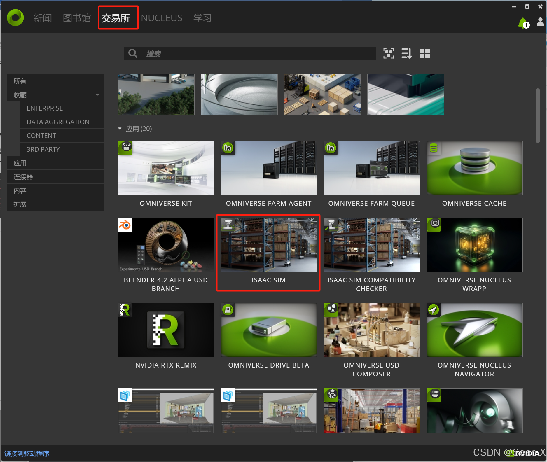Click the Nucleus Wrapp badge icon
547x462 pixels.
point(434,225)
